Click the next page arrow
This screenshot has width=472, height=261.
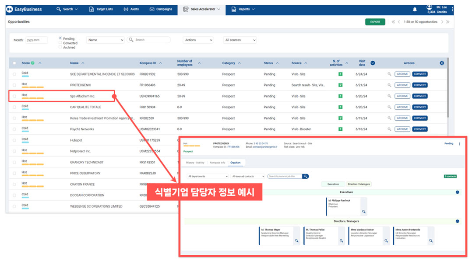coord(442,22)
